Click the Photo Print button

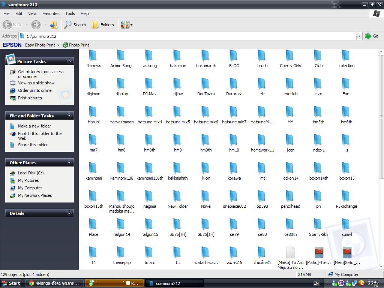(76, 45)
